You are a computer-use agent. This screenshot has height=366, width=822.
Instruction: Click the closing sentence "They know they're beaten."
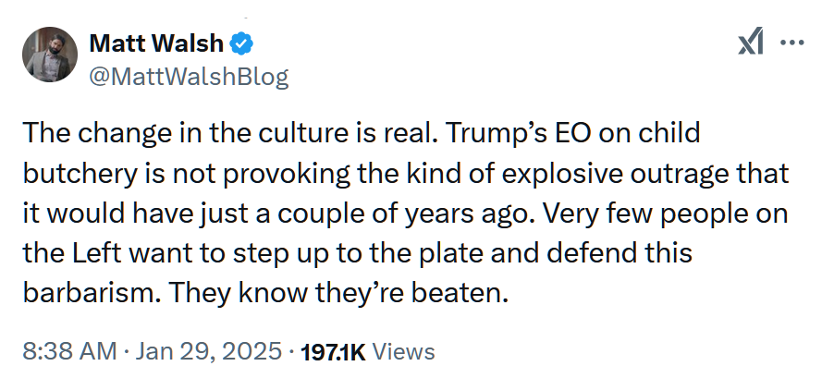(x=338, y=294)
